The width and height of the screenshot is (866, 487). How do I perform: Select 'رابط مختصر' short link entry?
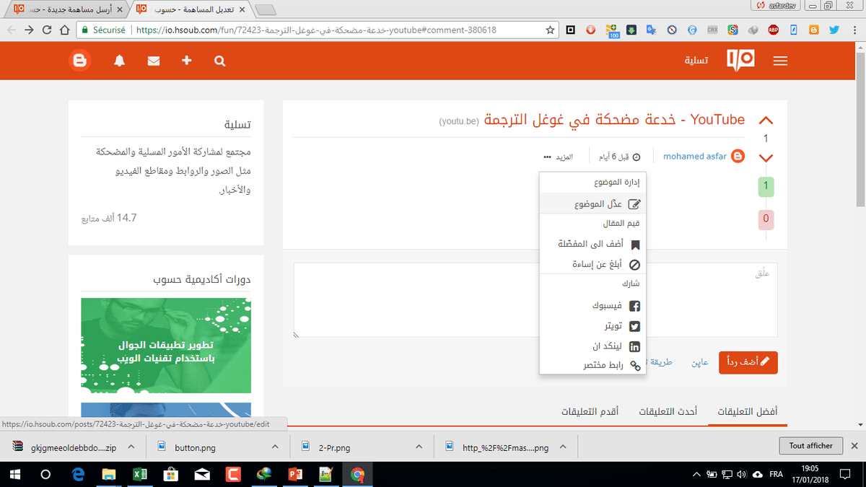tap(592, 366)
